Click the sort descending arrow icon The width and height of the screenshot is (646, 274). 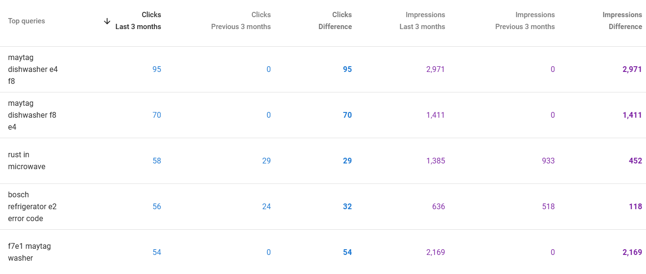point(107,21)
